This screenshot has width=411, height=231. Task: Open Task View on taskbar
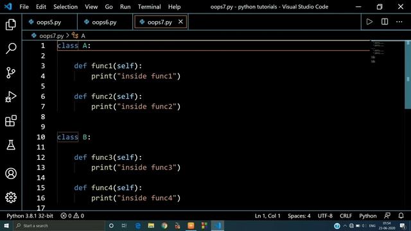(124, 225)
